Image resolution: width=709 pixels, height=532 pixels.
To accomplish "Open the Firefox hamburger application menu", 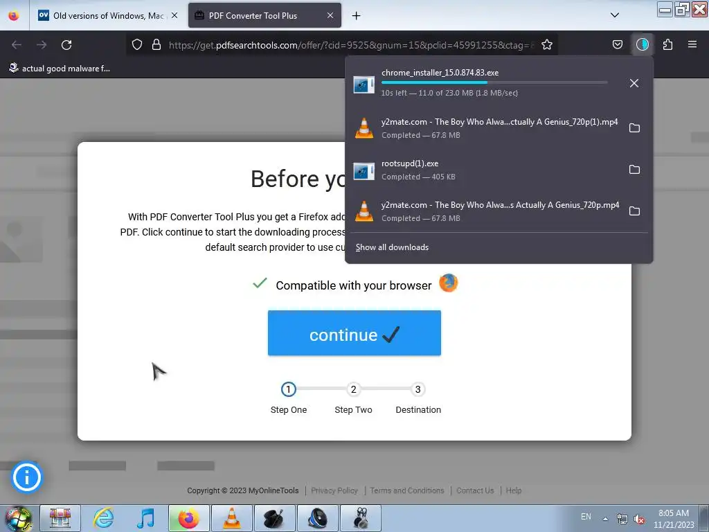I will tap(692, 44).
